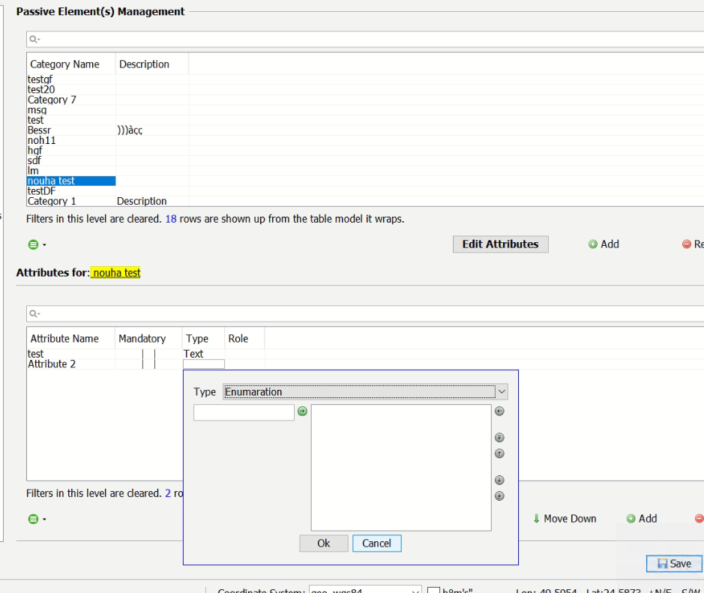This screenshot has width=704, height=593.
Task: Toggle the h°m's" checkbox
Action: pyautogui.click(x=433, y=590)
